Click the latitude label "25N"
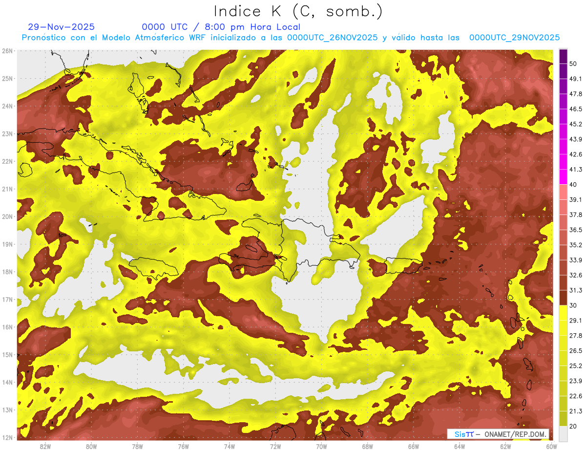 tap(7, 78)
